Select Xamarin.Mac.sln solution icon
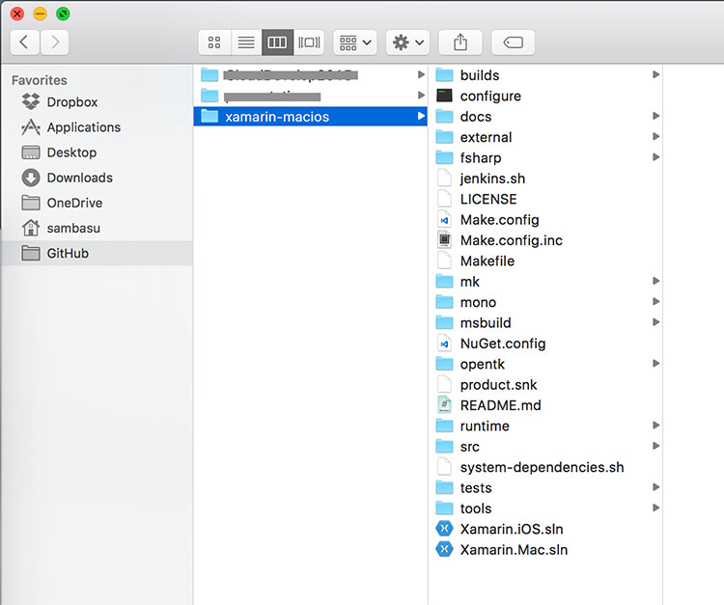724x605 pixels. 444,550
